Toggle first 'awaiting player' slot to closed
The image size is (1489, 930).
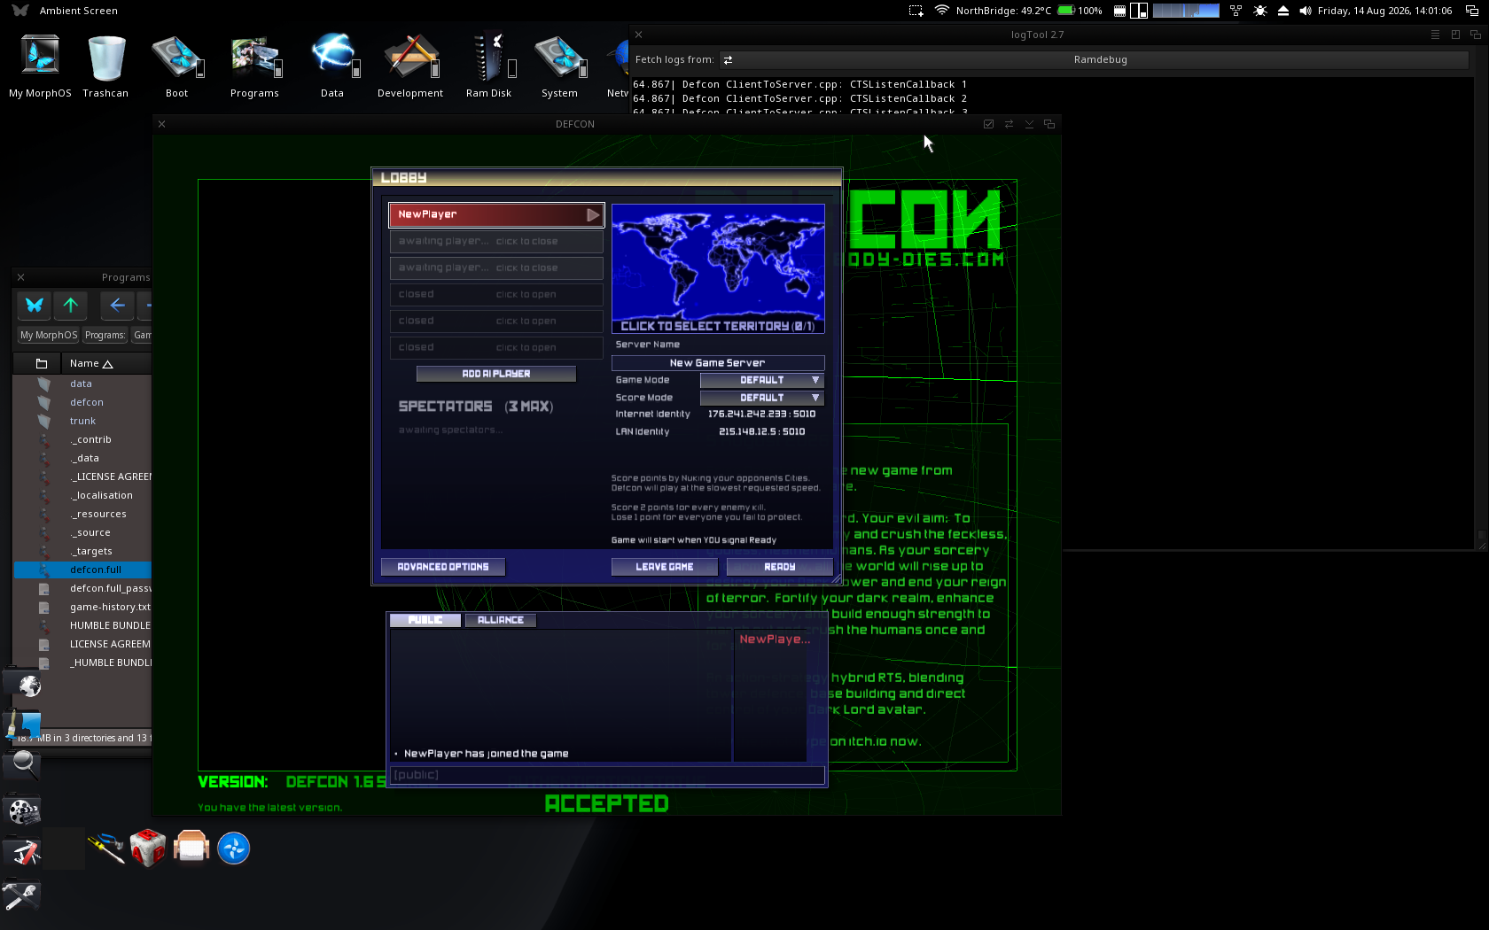(x=496, y=241)
